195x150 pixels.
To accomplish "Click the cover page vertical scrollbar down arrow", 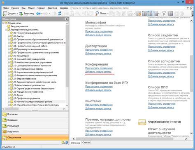I will coord(191,134).
